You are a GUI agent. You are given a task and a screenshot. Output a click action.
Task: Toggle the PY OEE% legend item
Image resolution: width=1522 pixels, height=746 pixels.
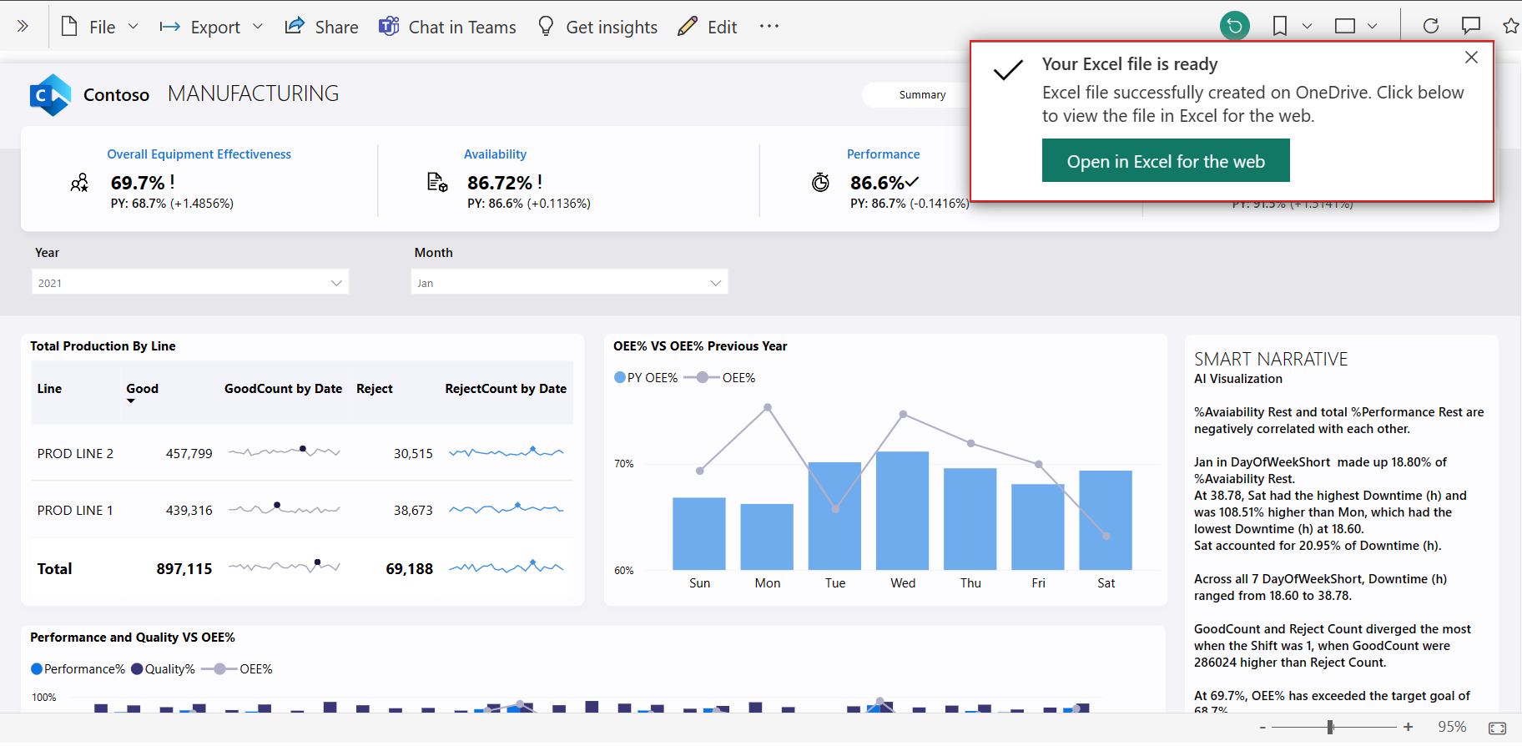646,378
